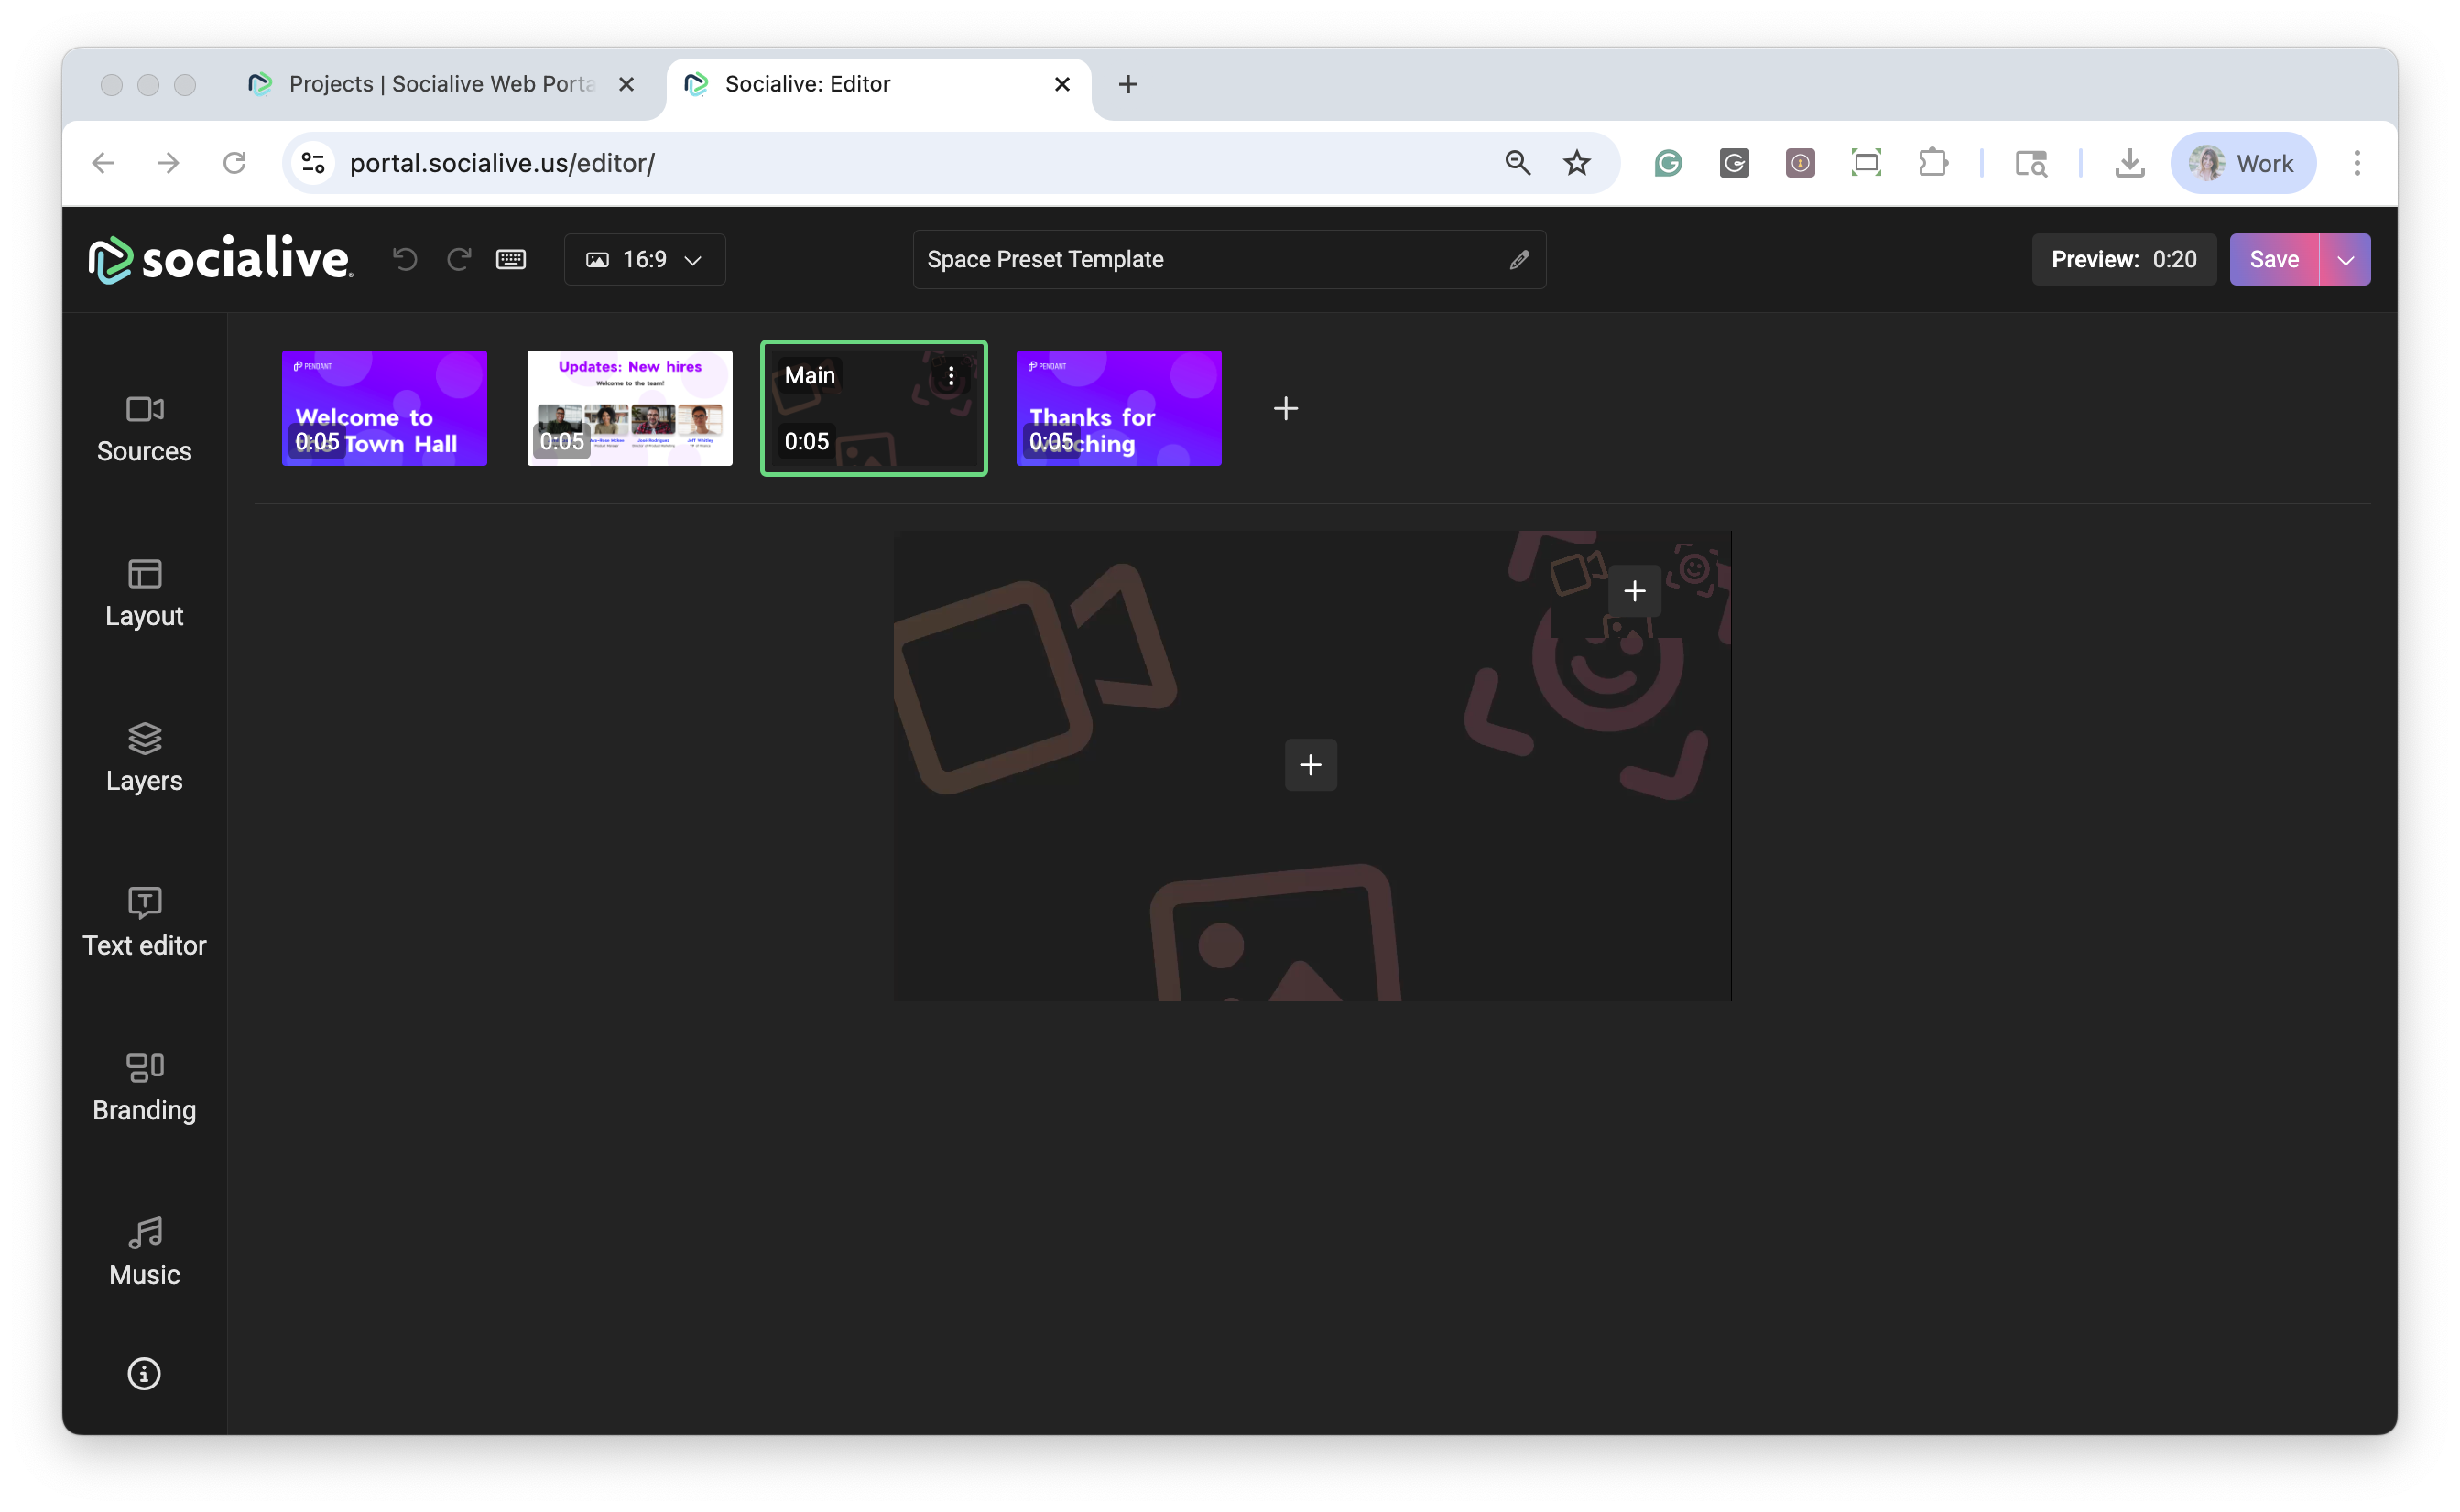Click the redo arrow icon
This screenshot has width=2460, height=1512.
[x=458, y=260]
